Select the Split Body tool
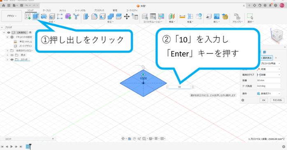The image size is (287, 150). [x=119, y=16]
